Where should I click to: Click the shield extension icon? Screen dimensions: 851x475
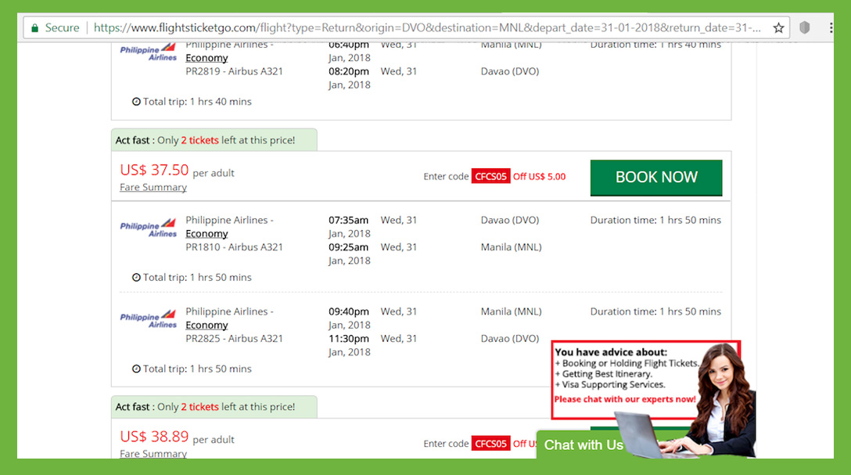click(804, 27)
